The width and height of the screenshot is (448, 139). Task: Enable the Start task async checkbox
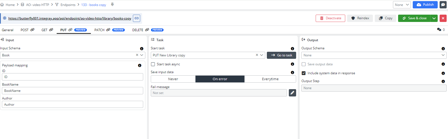[x=153, y=64]
